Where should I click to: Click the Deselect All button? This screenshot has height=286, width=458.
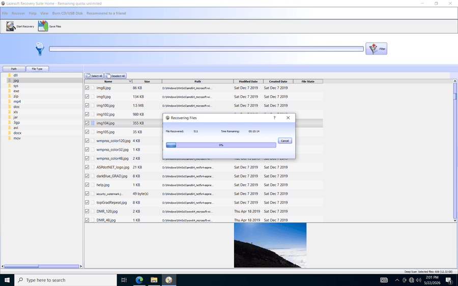[116, 76]
